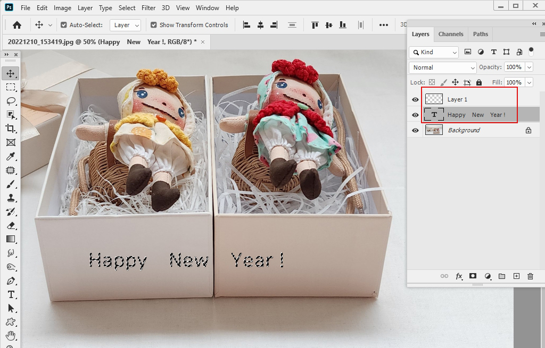Toggle shape layer filter
Image resolution: width=545 pixels, height=348 pixels.
coord(507,52)
